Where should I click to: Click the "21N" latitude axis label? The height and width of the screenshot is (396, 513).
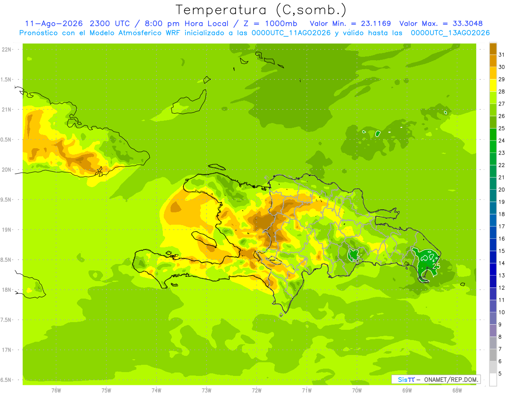pos(6,109)
